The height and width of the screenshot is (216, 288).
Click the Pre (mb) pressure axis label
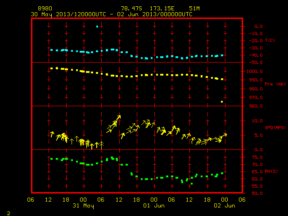275,84
